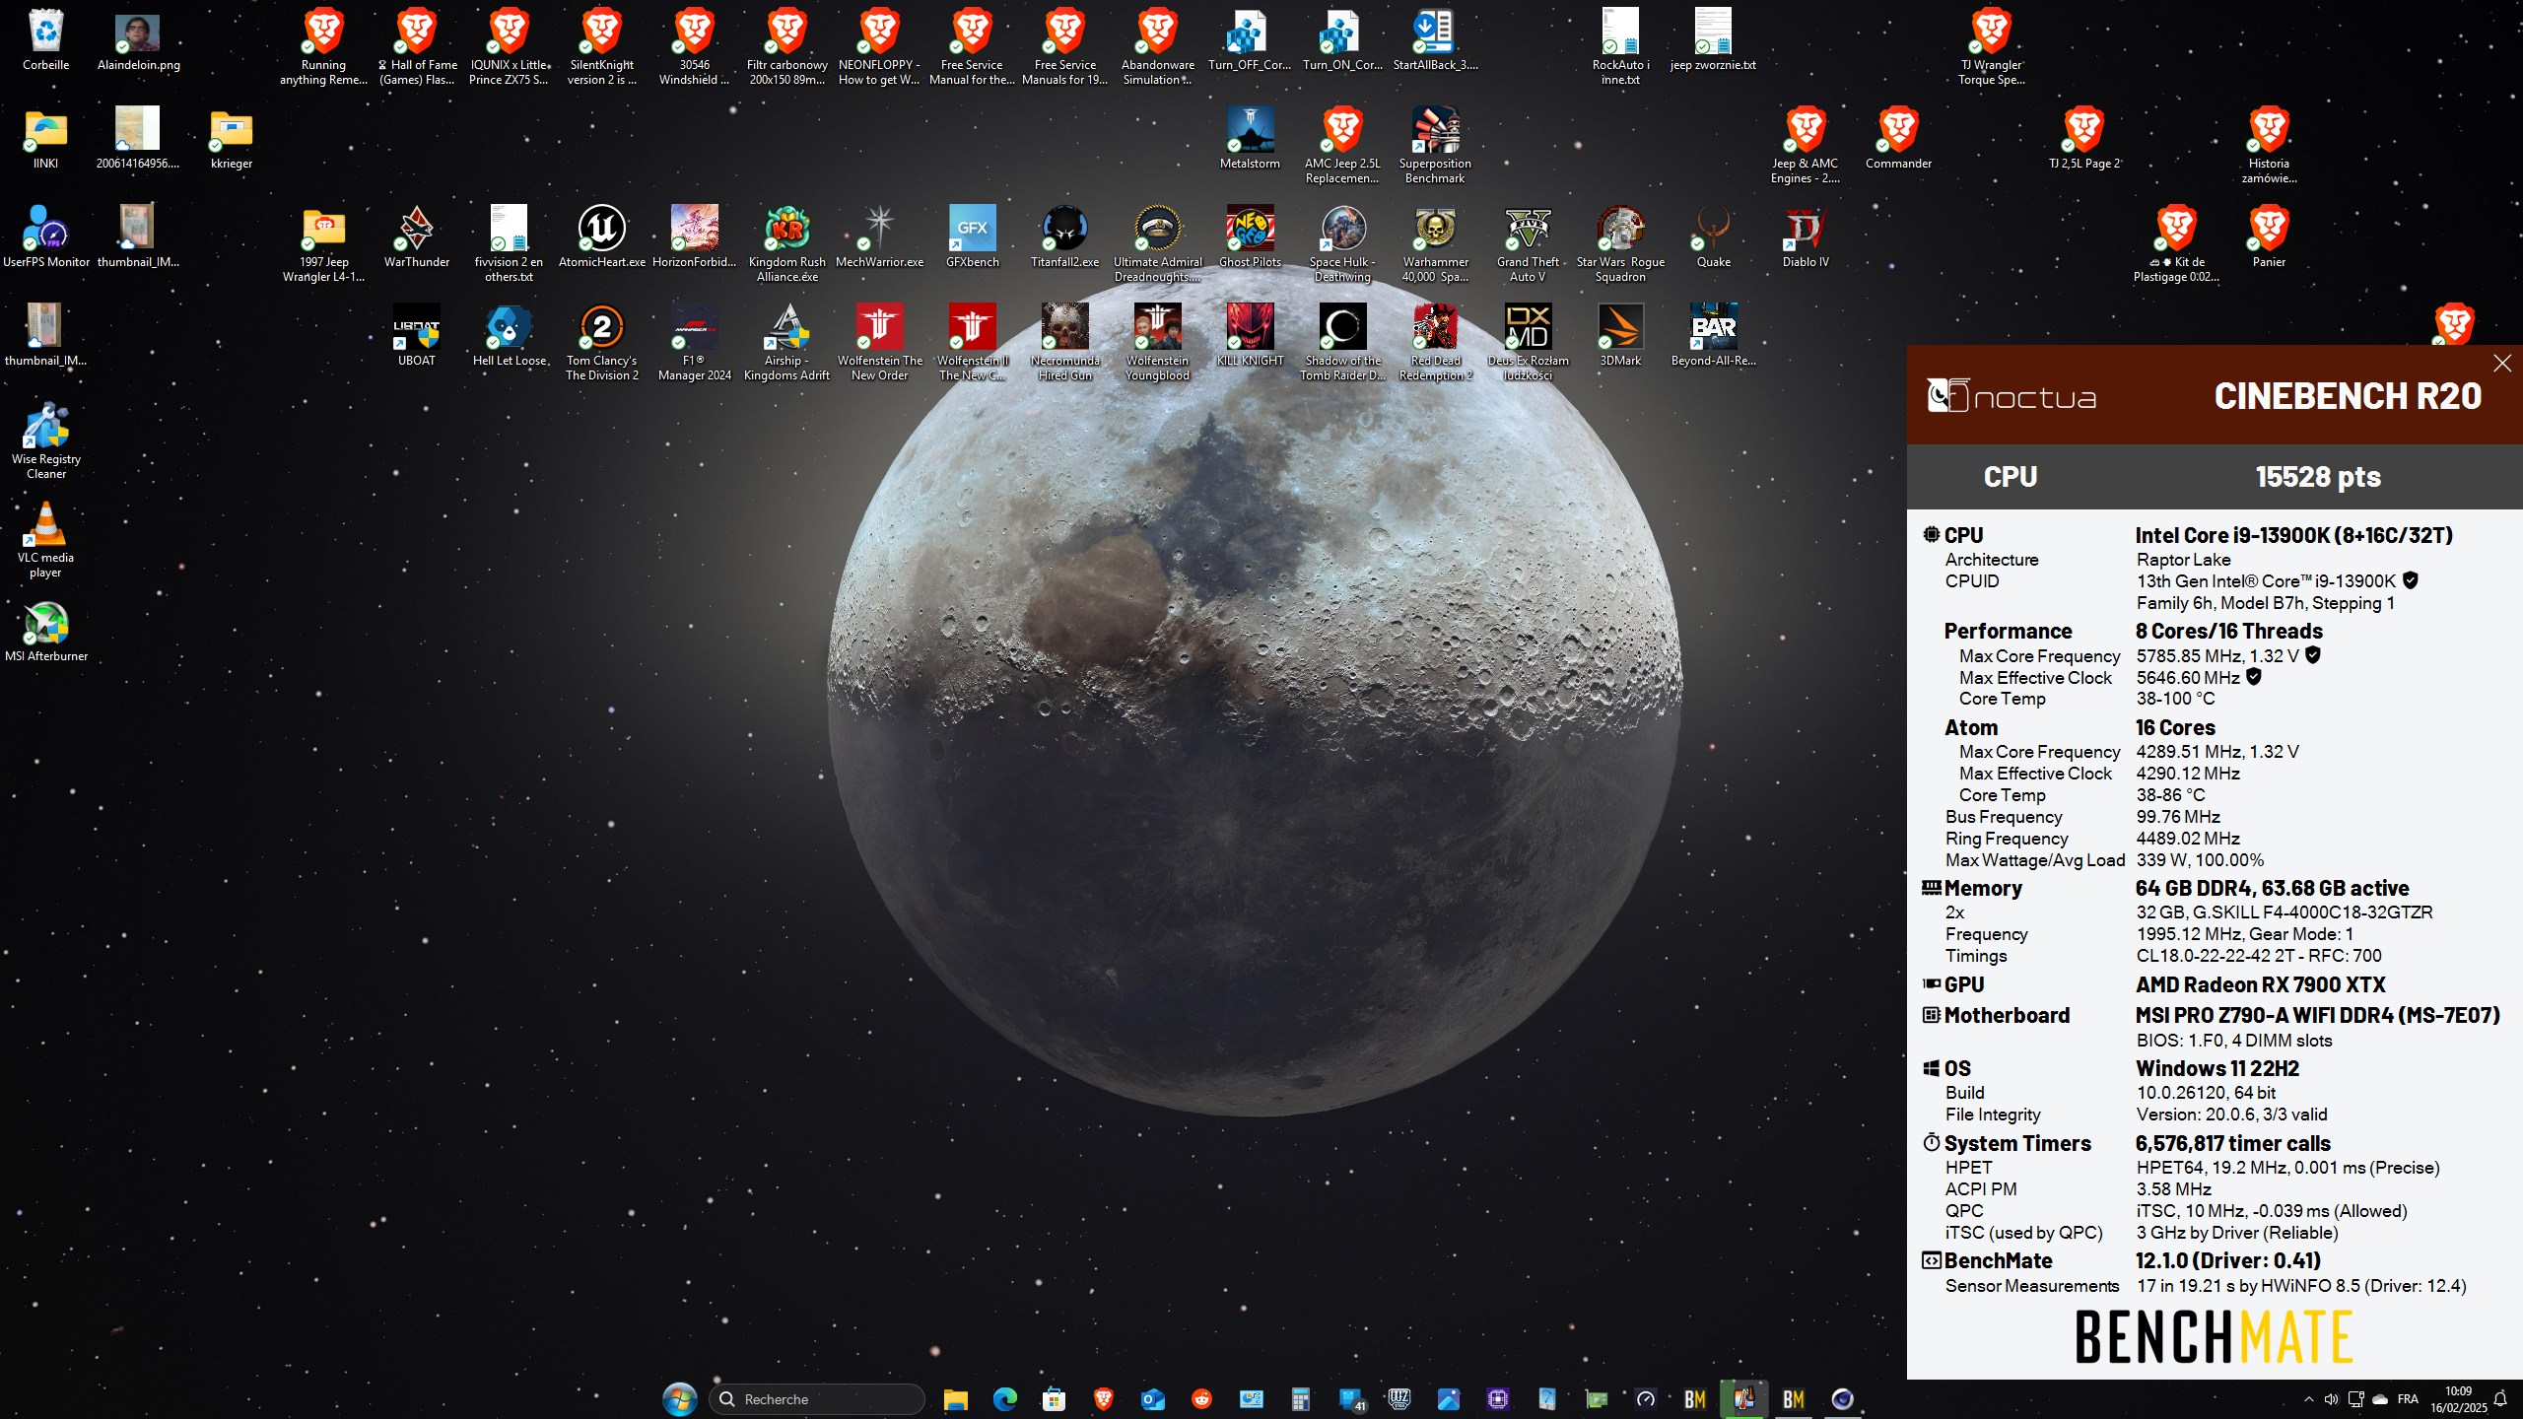This screenshot has height=1419, width=2523.
Task: Open Metalstorm desktop icon
Action: click(1251, 140)
